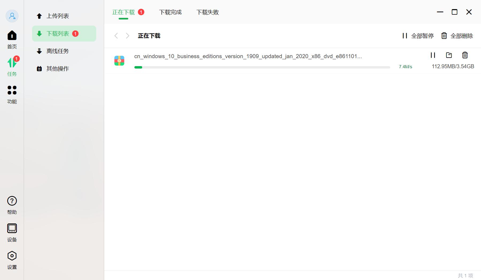Image resolution: width=481 pixels, height=280 pixels.
Task: Click 全部删除 to remove all tasks
Action: [x=457, y=36]
